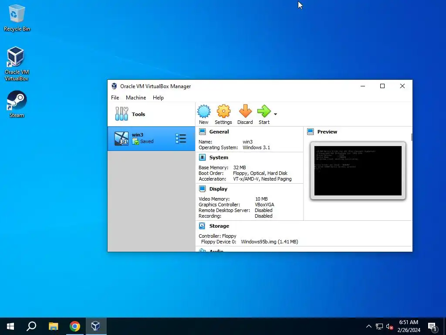This screenshot has width=446, height=335.
Task: Show hidden system tray icons chevron
Action: (x=368, y=326)
